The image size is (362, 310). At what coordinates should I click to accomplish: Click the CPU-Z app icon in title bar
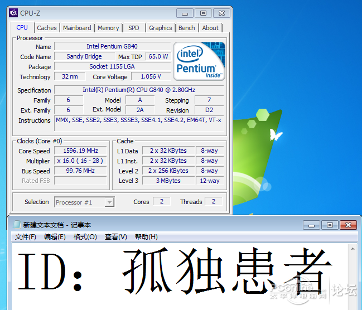pyautogui.click(x=13, y=13)
